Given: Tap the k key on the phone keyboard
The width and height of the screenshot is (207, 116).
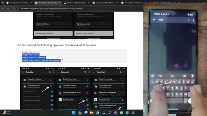Looking at the screenshot, I should coord(186,88).
